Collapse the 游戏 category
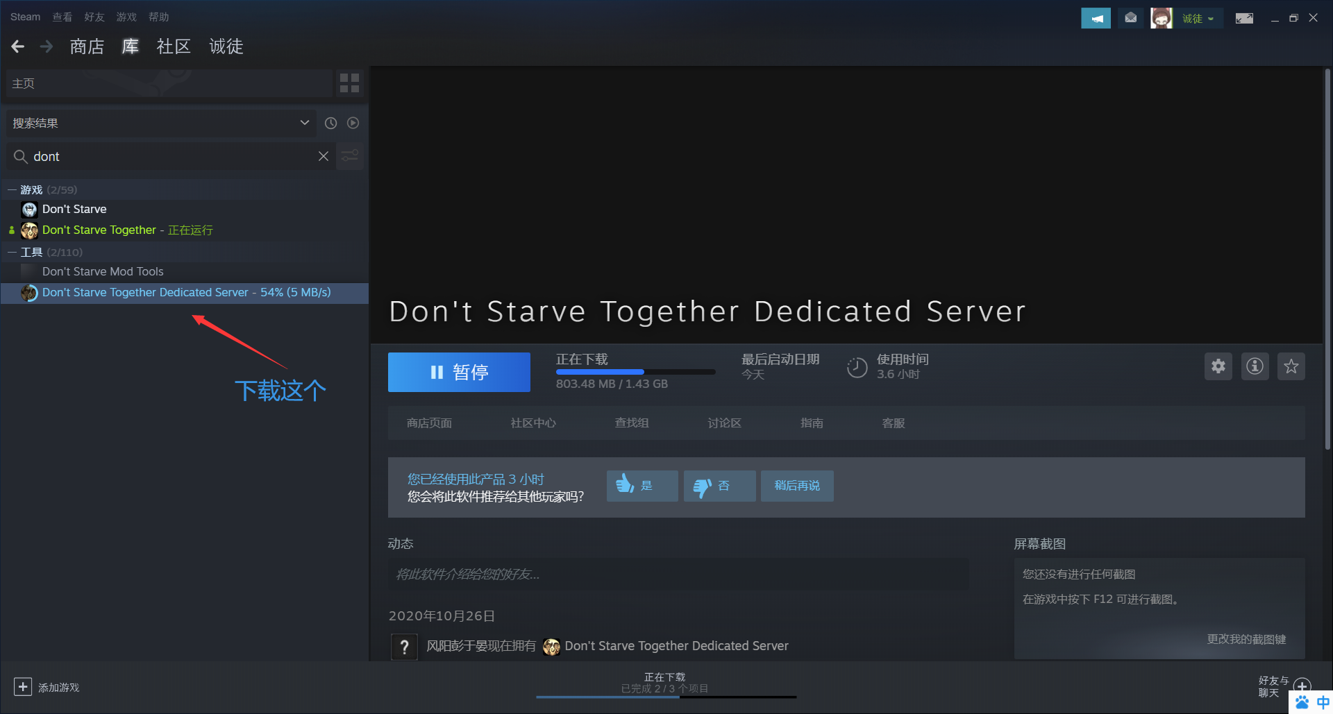The height and width of the screenshot is (714, 1333). tap(12, 189)
